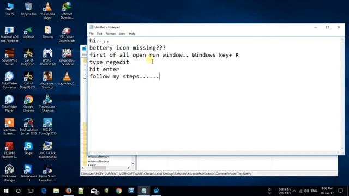The height and width of the screenshot is (196, 349).
Task: Select the Icecream Screen Recorder desktop icon
Action: [9, 127]
